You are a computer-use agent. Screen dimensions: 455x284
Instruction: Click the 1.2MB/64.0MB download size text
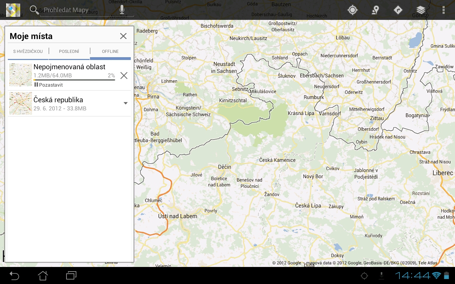(53, 75)
